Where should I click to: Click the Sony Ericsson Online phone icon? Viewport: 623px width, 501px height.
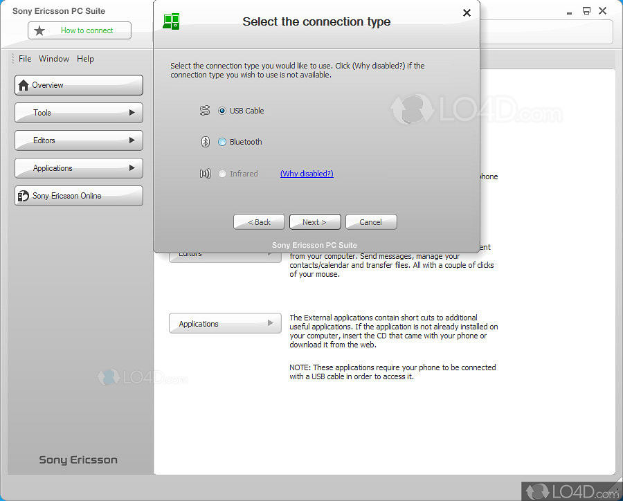[x=23, y=196]
